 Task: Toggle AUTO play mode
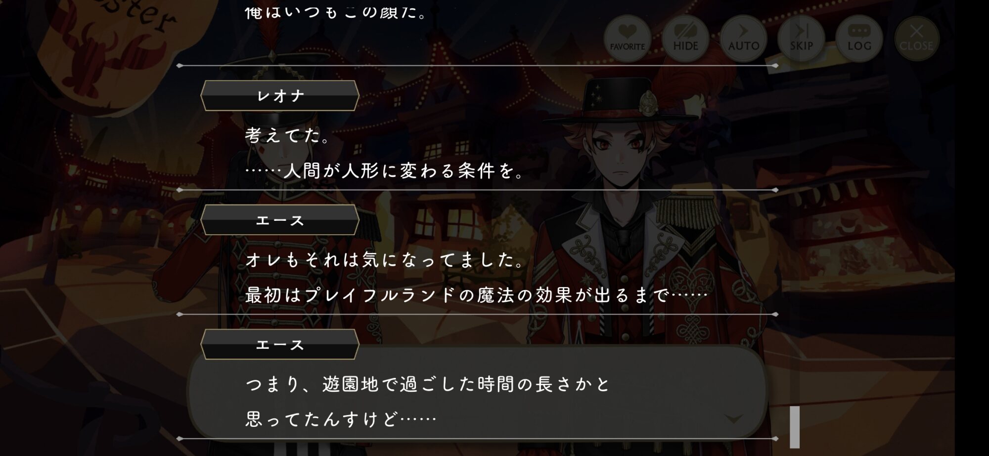(743, 39)
